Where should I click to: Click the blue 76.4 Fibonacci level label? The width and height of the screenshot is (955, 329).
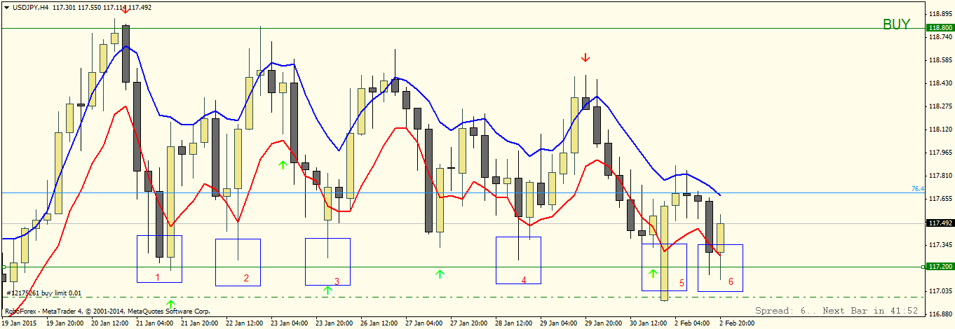917,189
